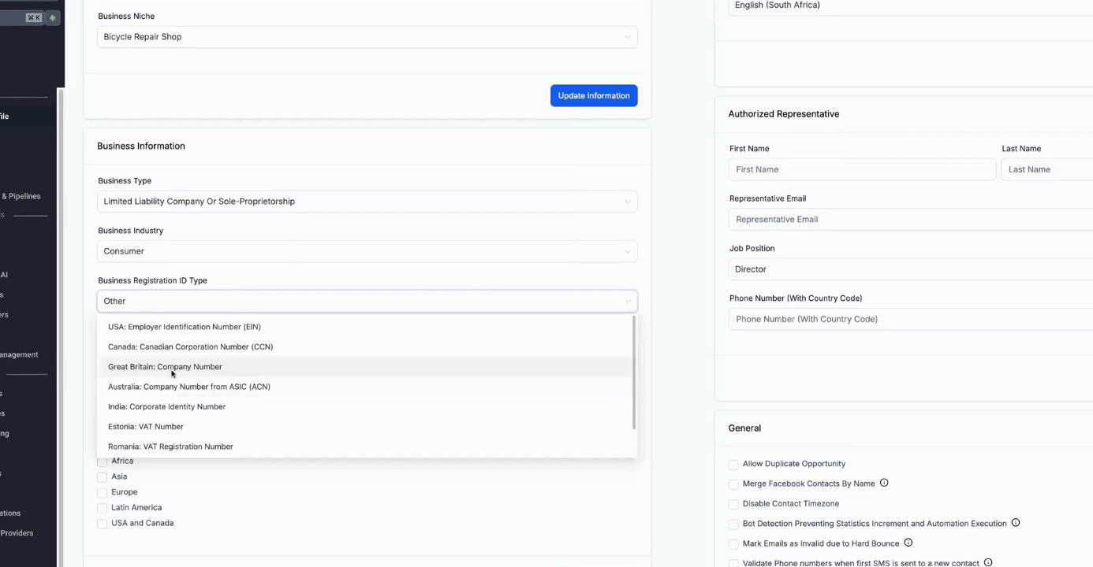Viewport: 1093px width, 567px height.
Task: Toggle the USA and Canada checkbox
Action: [x=102, y=524]
